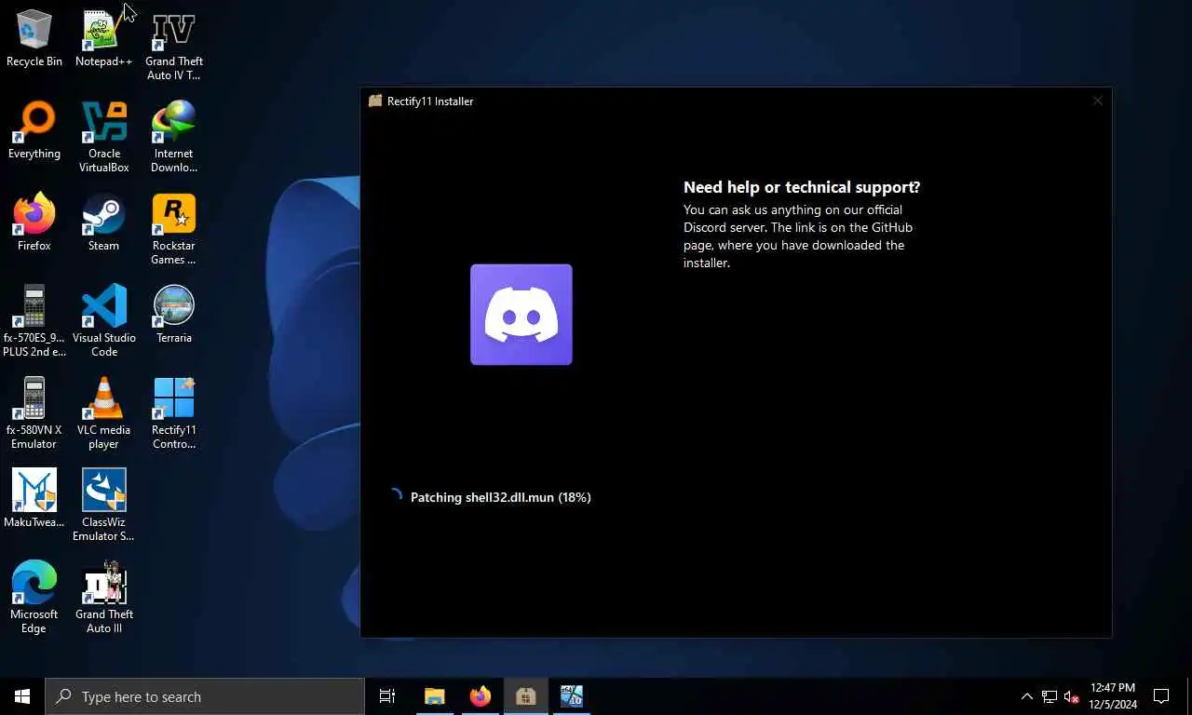Screen dimensions: 1192x715
Task: Click the Rectify11 Installer title text
Action: point(430,101)
